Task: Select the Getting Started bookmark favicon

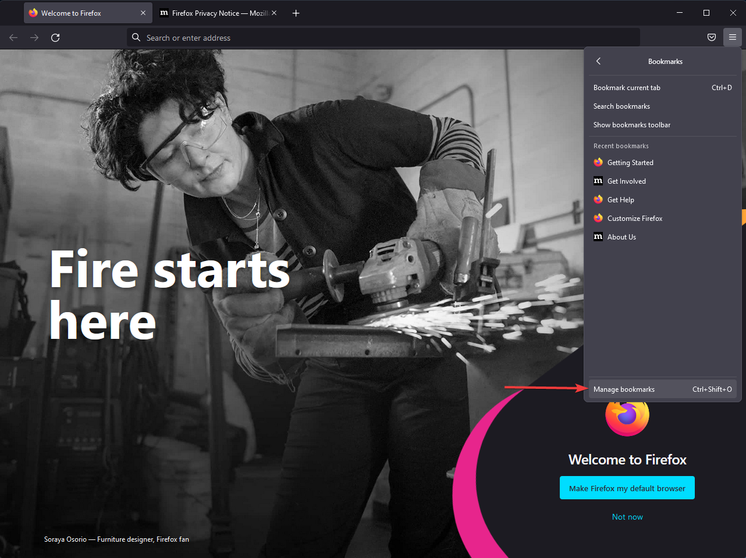Action: 598,162
